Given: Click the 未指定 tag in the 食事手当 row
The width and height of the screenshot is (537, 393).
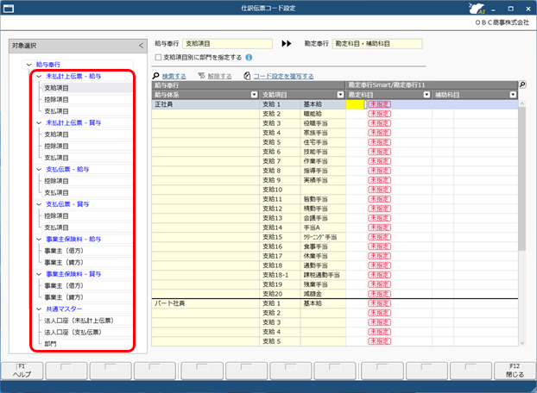Looking at the screenshot, I should point(380,246).
